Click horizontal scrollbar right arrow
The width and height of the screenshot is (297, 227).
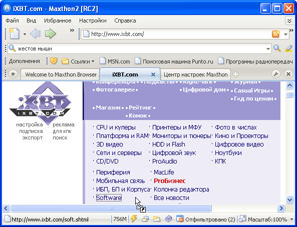(x=281, y=208)
